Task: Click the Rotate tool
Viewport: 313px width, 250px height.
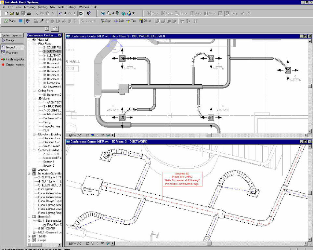Action: click(181, 13)
